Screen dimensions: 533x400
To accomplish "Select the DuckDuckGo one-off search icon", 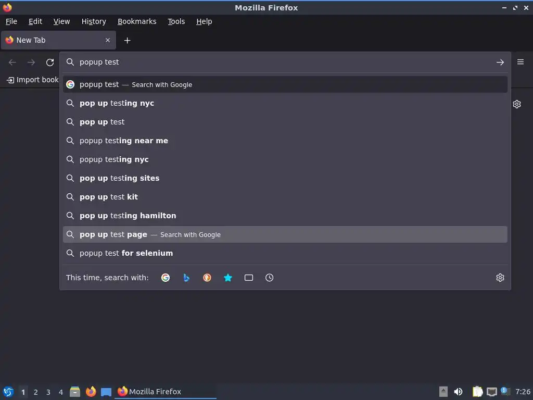I will 207,278.
